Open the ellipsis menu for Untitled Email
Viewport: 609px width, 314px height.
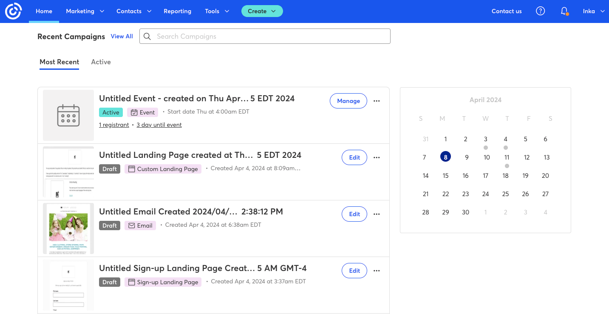(377, 214)
